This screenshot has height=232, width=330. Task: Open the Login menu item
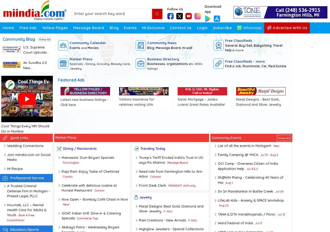pos(202,28)
